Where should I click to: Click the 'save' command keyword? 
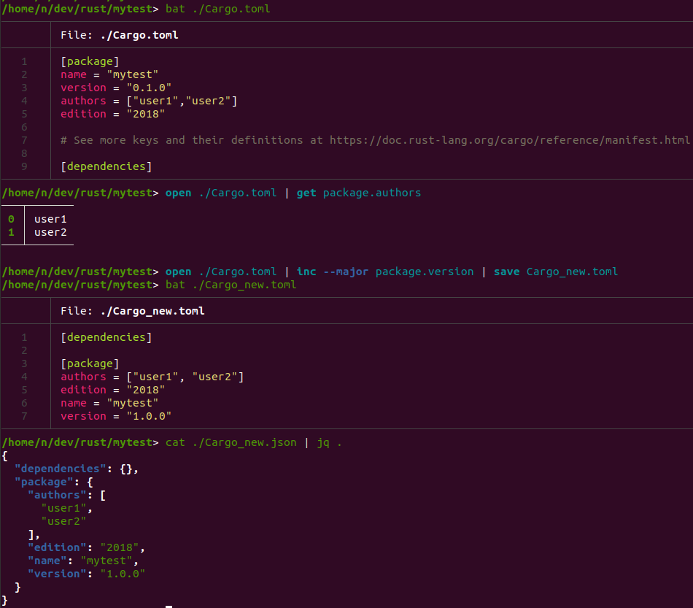(506, 272)
